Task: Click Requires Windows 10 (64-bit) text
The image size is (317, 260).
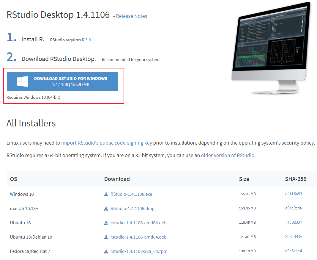Action: point(33,97)
